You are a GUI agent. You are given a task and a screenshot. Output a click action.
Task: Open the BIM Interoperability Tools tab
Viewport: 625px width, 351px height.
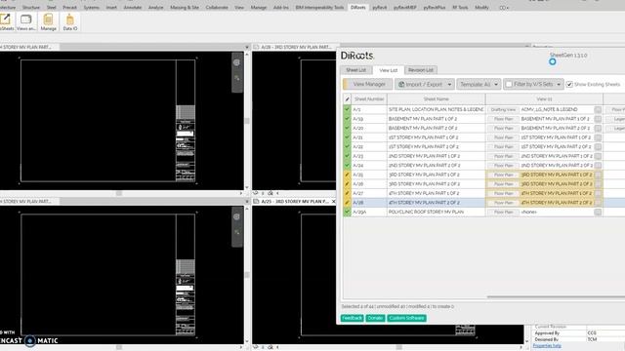[319, 7]
